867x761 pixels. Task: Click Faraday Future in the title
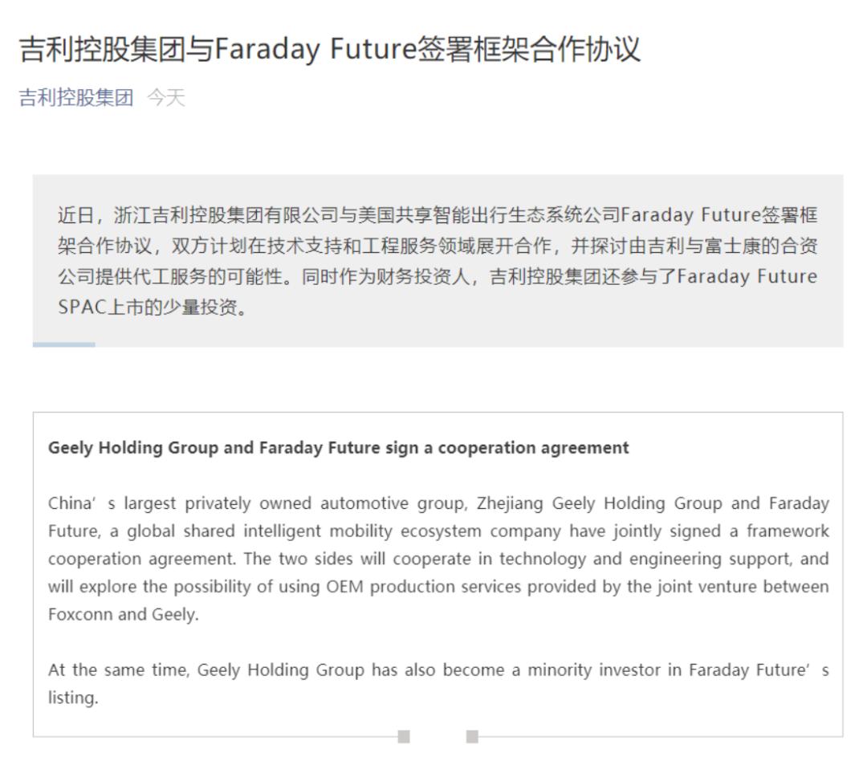pos(315,49)
